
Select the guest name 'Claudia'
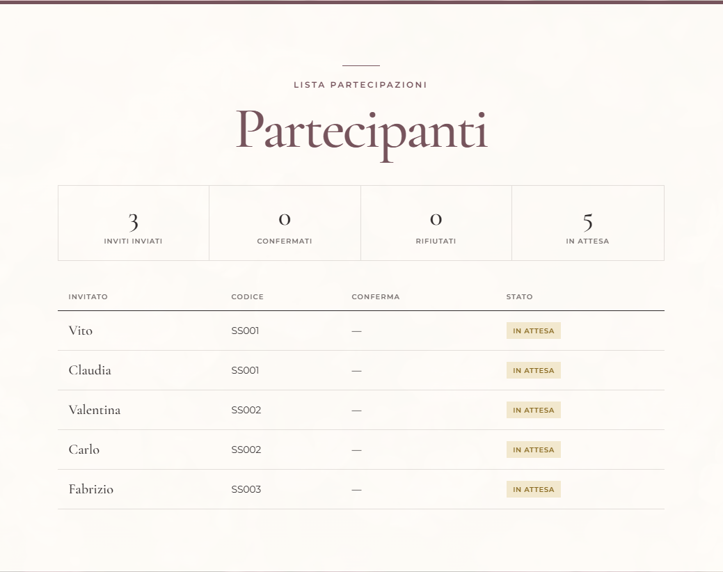click(90, 371)
